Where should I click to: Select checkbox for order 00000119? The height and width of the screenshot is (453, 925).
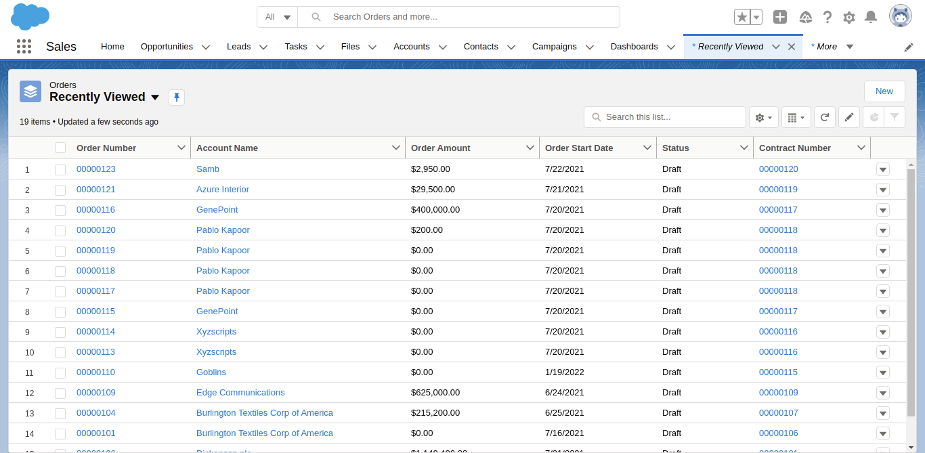[x=60, y=251]
